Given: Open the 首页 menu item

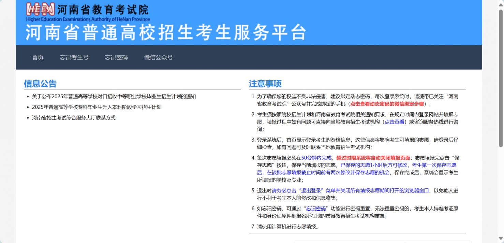Looking at the screenshot, I should click(x=38, y=57).
